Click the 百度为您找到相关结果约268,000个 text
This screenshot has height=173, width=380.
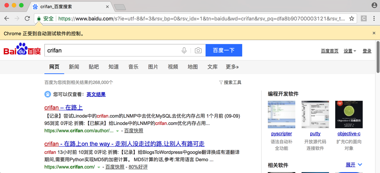click(79, 82)
